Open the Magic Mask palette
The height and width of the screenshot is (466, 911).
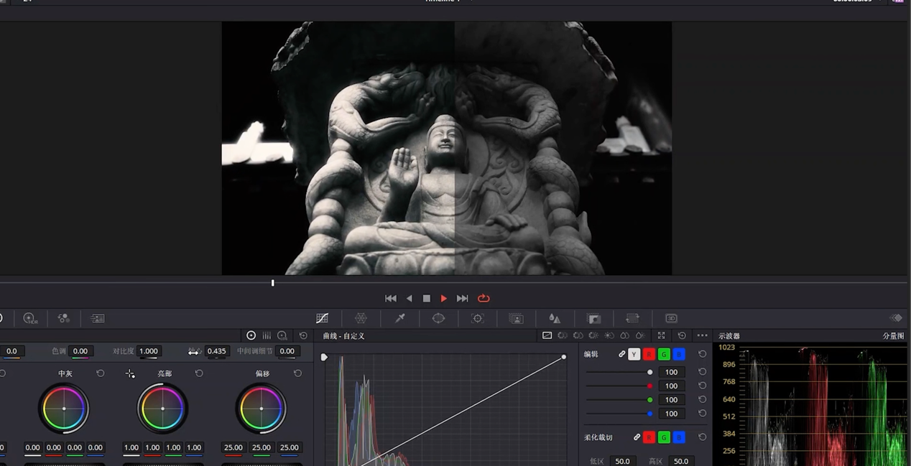[x=516, y=318]
